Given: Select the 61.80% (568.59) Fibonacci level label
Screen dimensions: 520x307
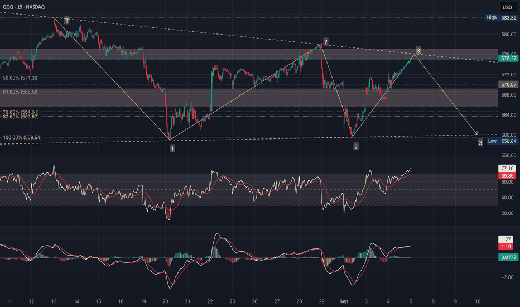Looking at the screenshot, I should [x=21, y=92].
